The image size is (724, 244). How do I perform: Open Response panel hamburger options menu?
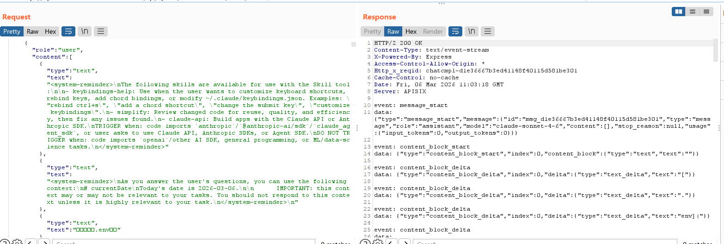tap(488, 31)
